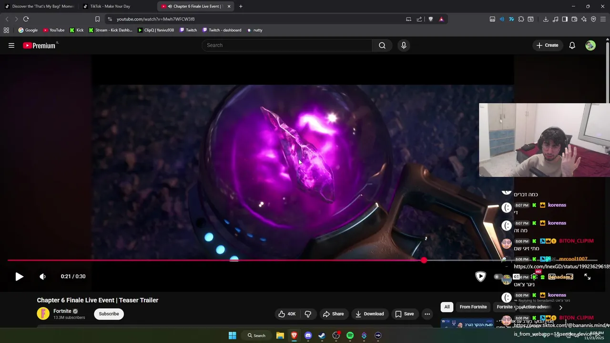The image size is (610, 343).
Task: Mute the video with the speaker icon
Action: tap(42, 276)
